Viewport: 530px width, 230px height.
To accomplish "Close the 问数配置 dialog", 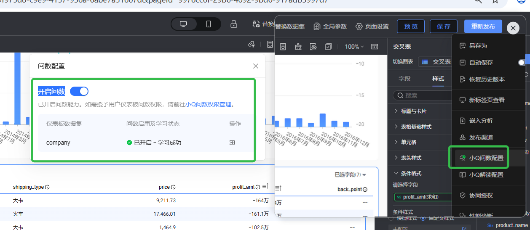I will pyautogui.click(x=255, y=66).
